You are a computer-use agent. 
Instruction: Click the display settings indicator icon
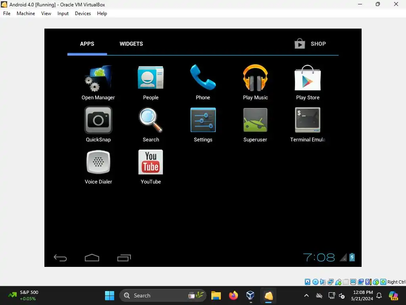(353, 282)
